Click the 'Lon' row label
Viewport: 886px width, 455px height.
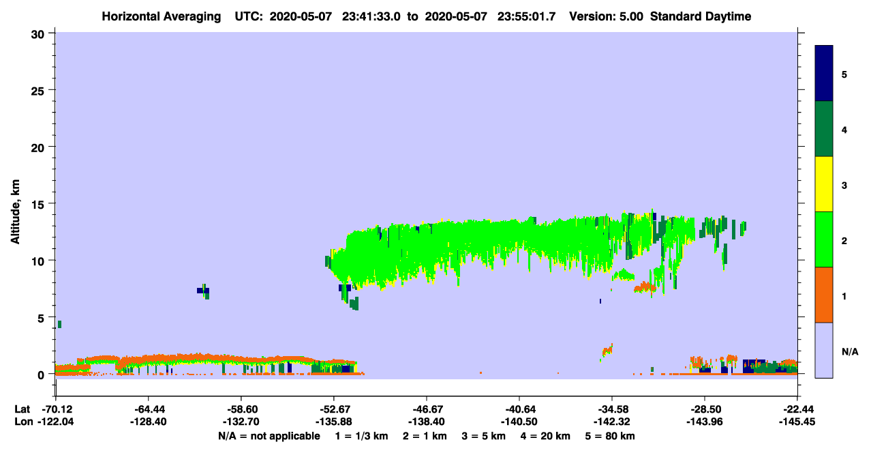click(x=22, y=422)
